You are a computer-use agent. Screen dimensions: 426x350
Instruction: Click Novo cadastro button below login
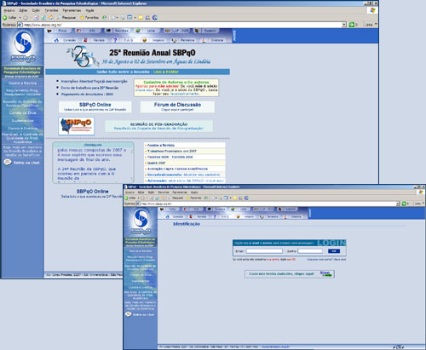click(290, 274)
